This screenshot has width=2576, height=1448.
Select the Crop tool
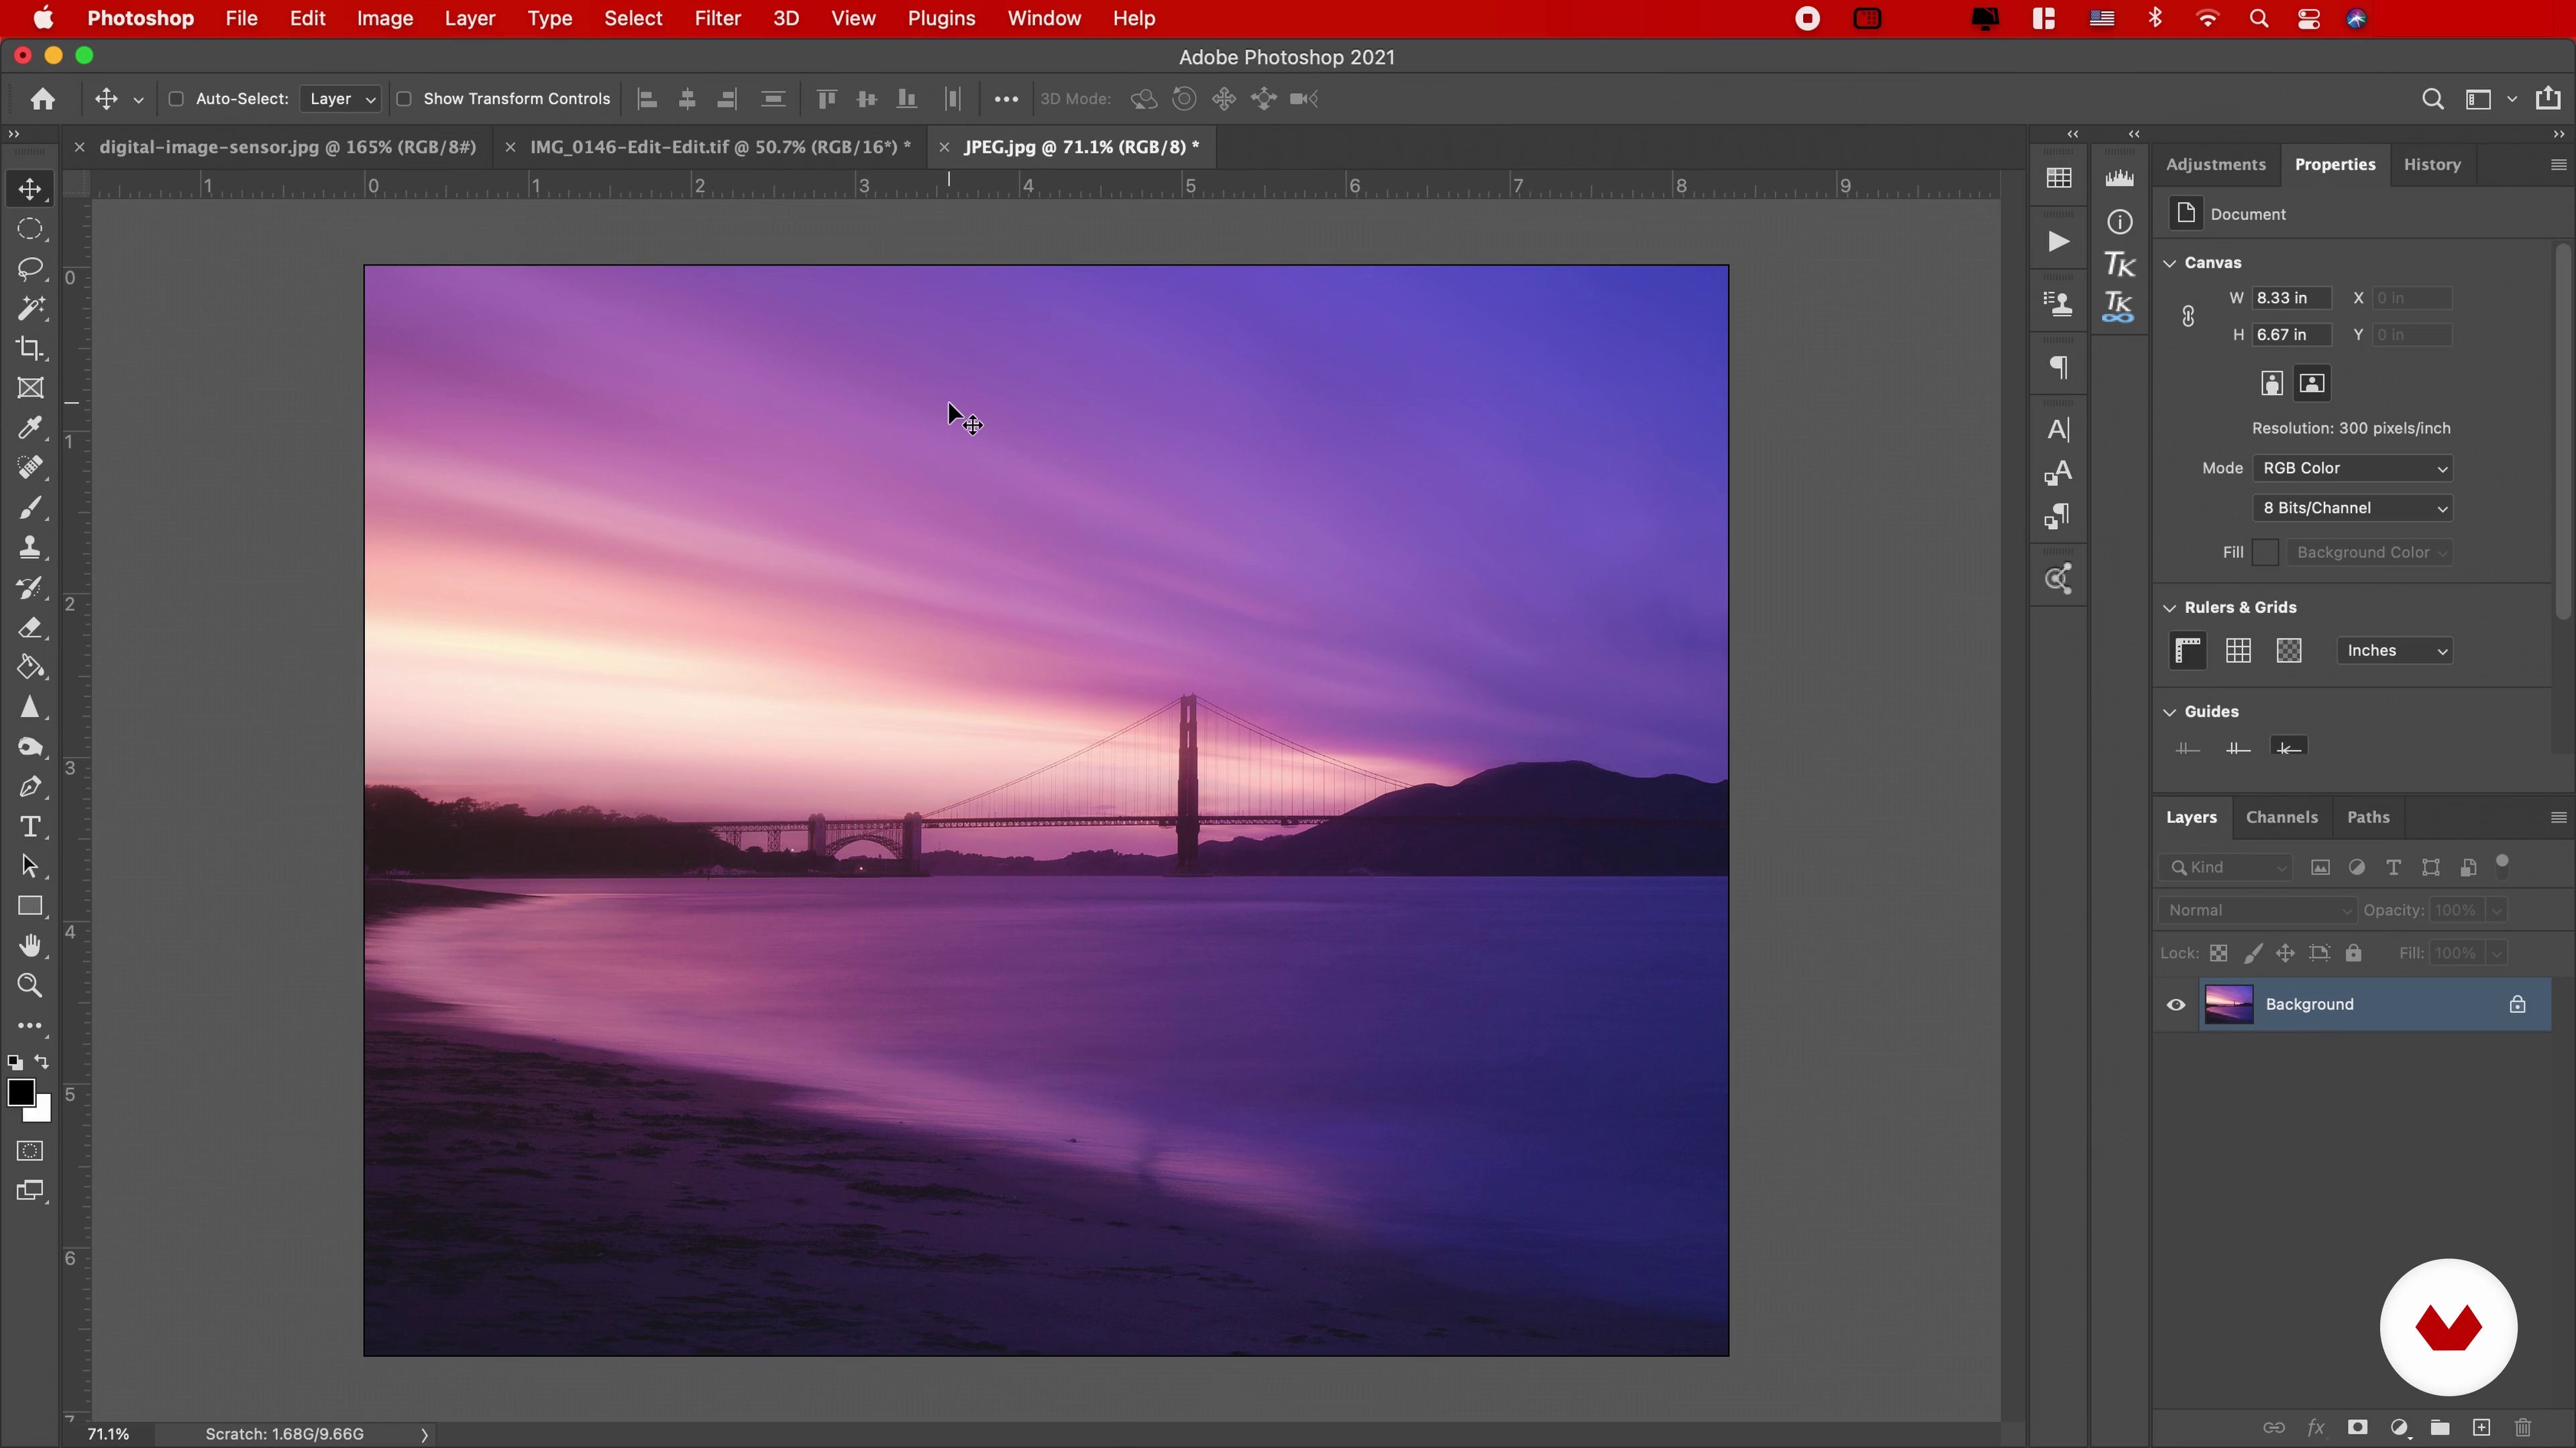pos(30,349)
